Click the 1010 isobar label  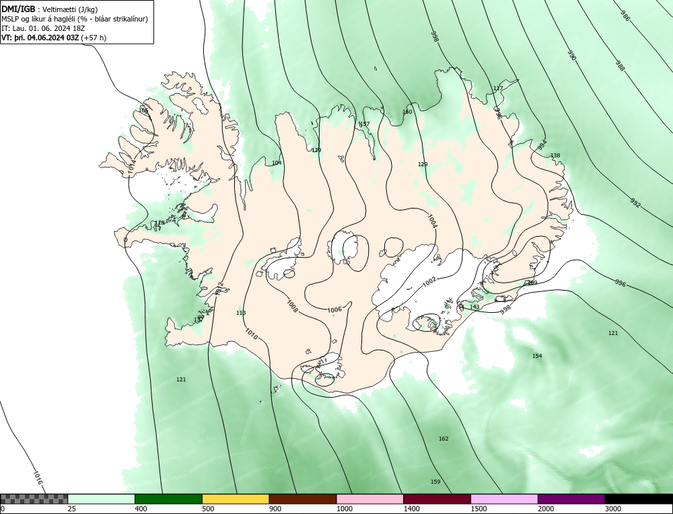[251, 334]
